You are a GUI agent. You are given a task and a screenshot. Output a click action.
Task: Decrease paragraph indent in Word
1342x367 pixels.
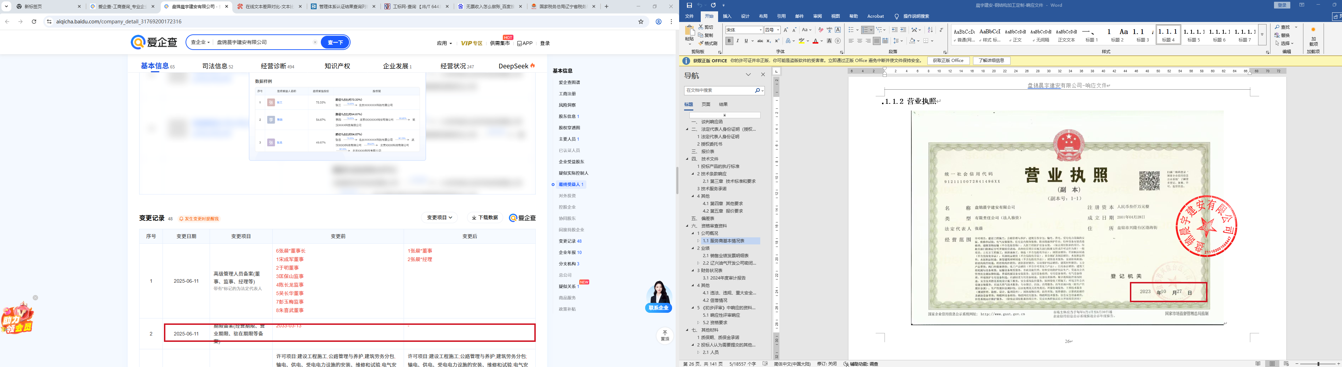pyautogui.click(x=894, y=30)
